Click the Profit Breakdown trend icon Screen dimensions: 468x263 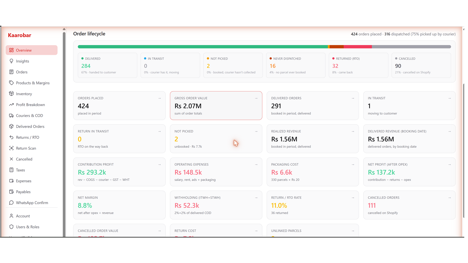point(11,105)
